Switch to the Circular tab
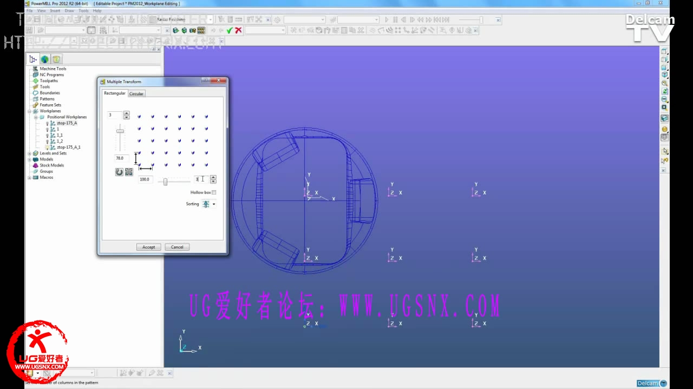Screen dimensions: 693x389 pyautogui.click(x=136, y=93)
